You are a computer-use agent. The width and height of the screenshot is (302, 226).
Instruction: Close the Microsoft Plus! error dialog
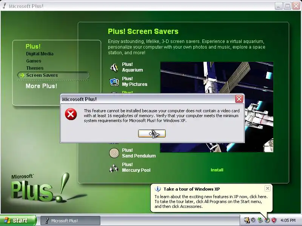coord(239,99)
